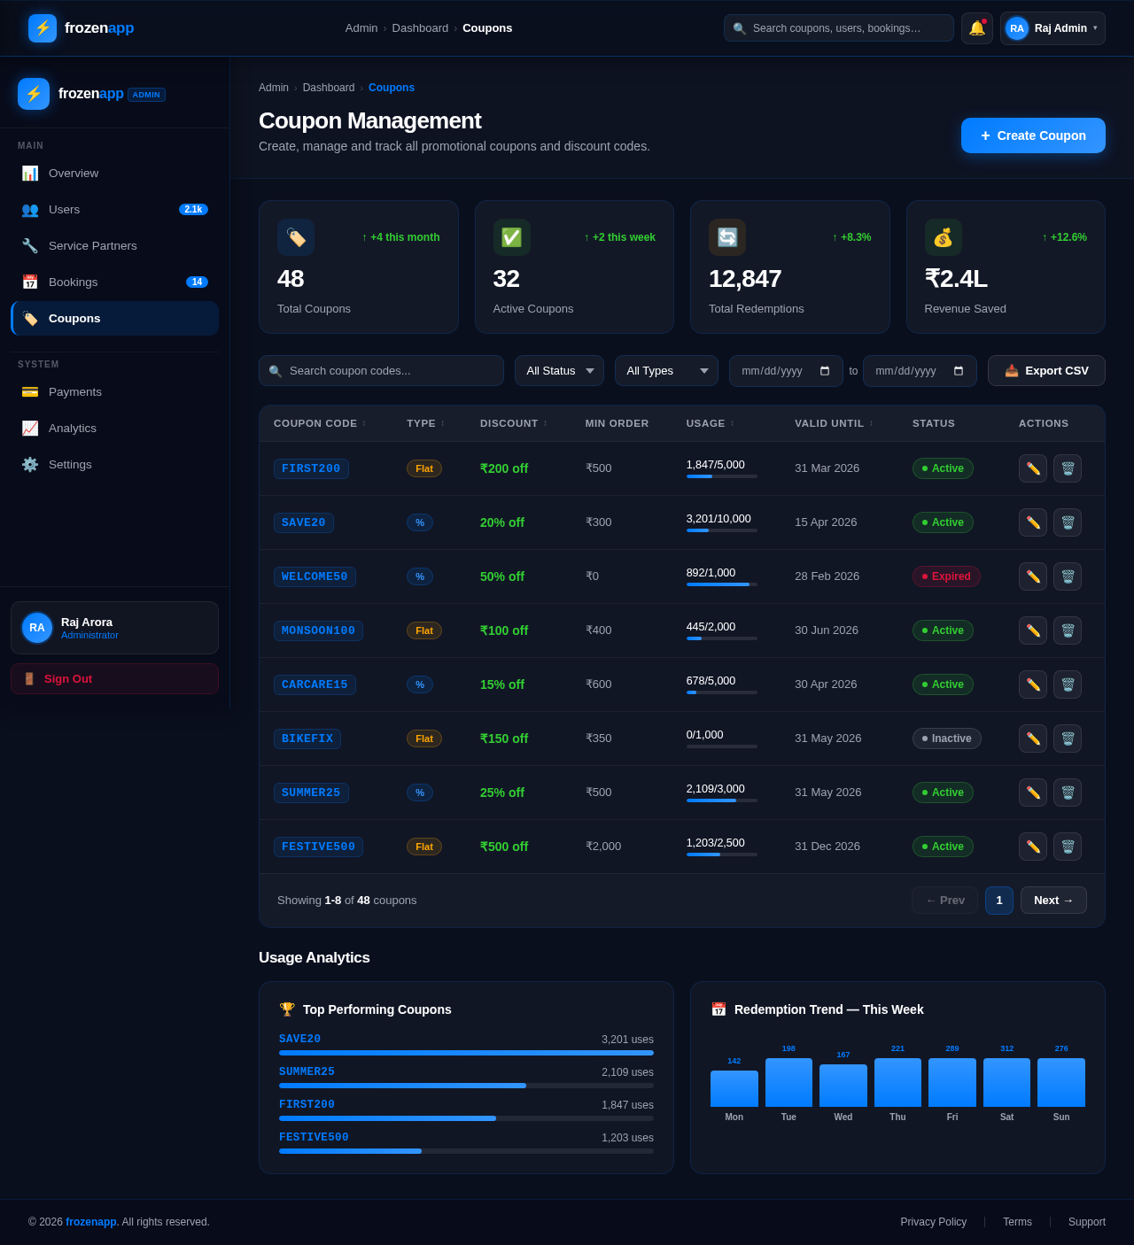Open calendar picker on start date field
Image resolution: width=1134 pixels, height=1245 pixels.
[x=825, y=371]
